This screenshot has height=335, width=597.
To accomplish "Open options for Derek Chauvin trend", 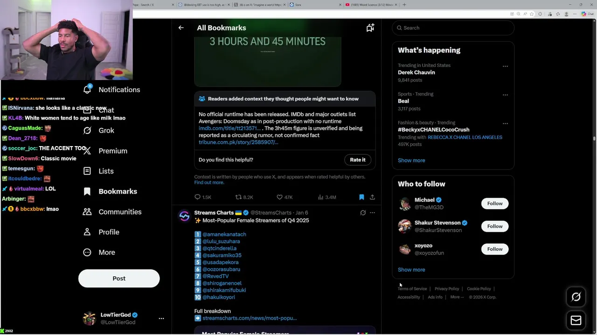I will click(x=505, y=67).
